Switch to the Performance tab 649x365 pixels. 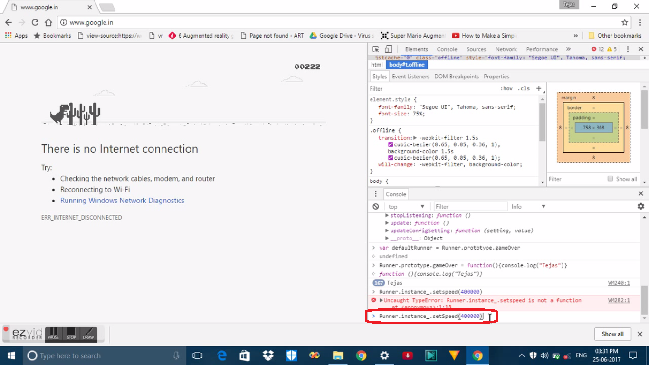(x=542, y=49)
